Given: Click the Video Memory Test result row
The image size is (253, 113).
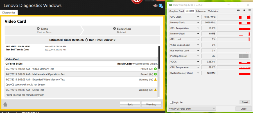Looking at the screenshot, I should click(81, 69).
